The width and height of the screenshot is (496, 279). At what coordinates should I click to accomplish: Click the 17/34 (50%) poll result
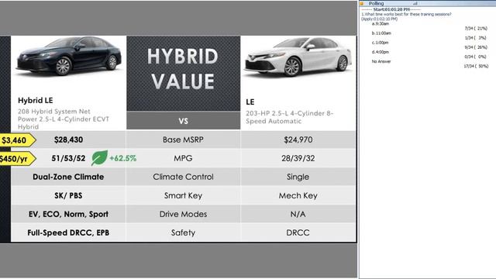click(476, 67)
